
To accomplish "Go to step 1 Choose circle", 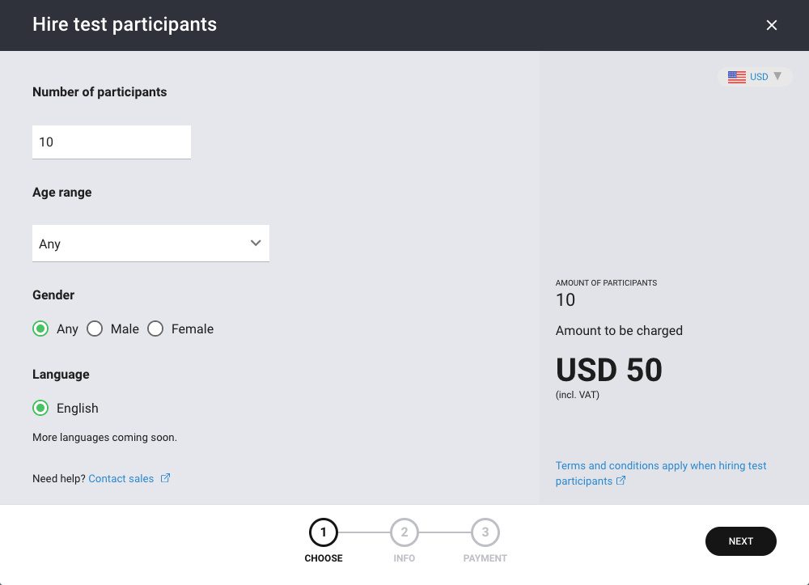I will click(x=324, y=532).
